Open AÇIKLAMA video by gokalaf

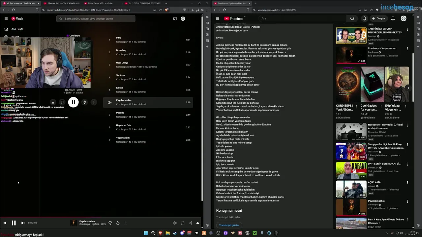coord(351,189)
